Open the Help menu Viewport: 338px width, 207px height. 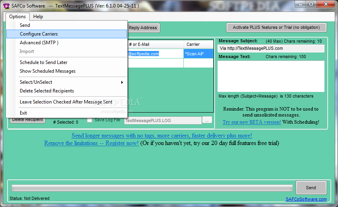pyautogui.click(x=38, y=17)
